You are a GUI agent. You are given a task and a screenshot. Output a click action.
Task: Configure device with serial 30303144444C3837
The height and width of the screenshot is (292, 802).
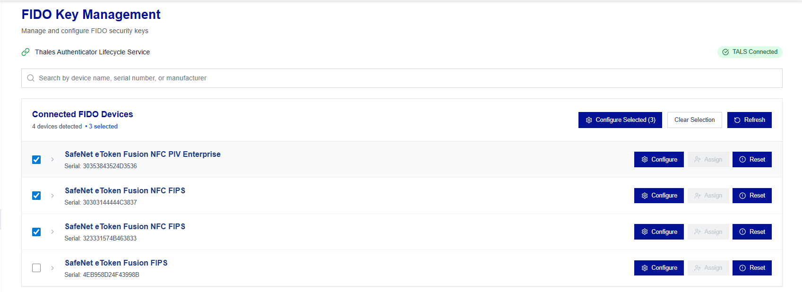click(x=659, y=196)
